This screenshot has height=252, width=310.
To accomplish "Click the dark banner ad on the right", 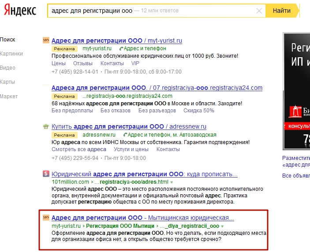I will 296,90.
